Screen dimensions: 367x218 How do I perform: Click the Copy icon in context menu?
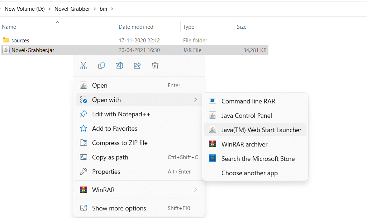click(101, 66)
